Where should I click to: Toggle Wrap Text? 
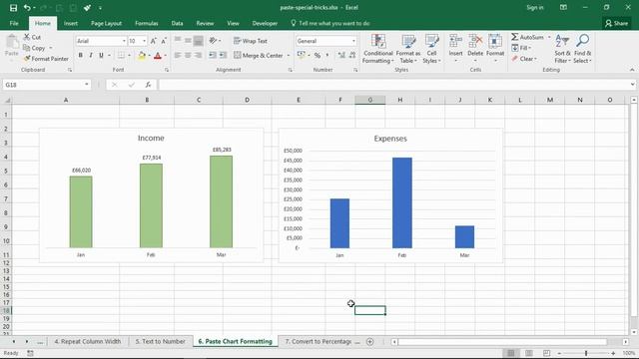click(251, 41)
